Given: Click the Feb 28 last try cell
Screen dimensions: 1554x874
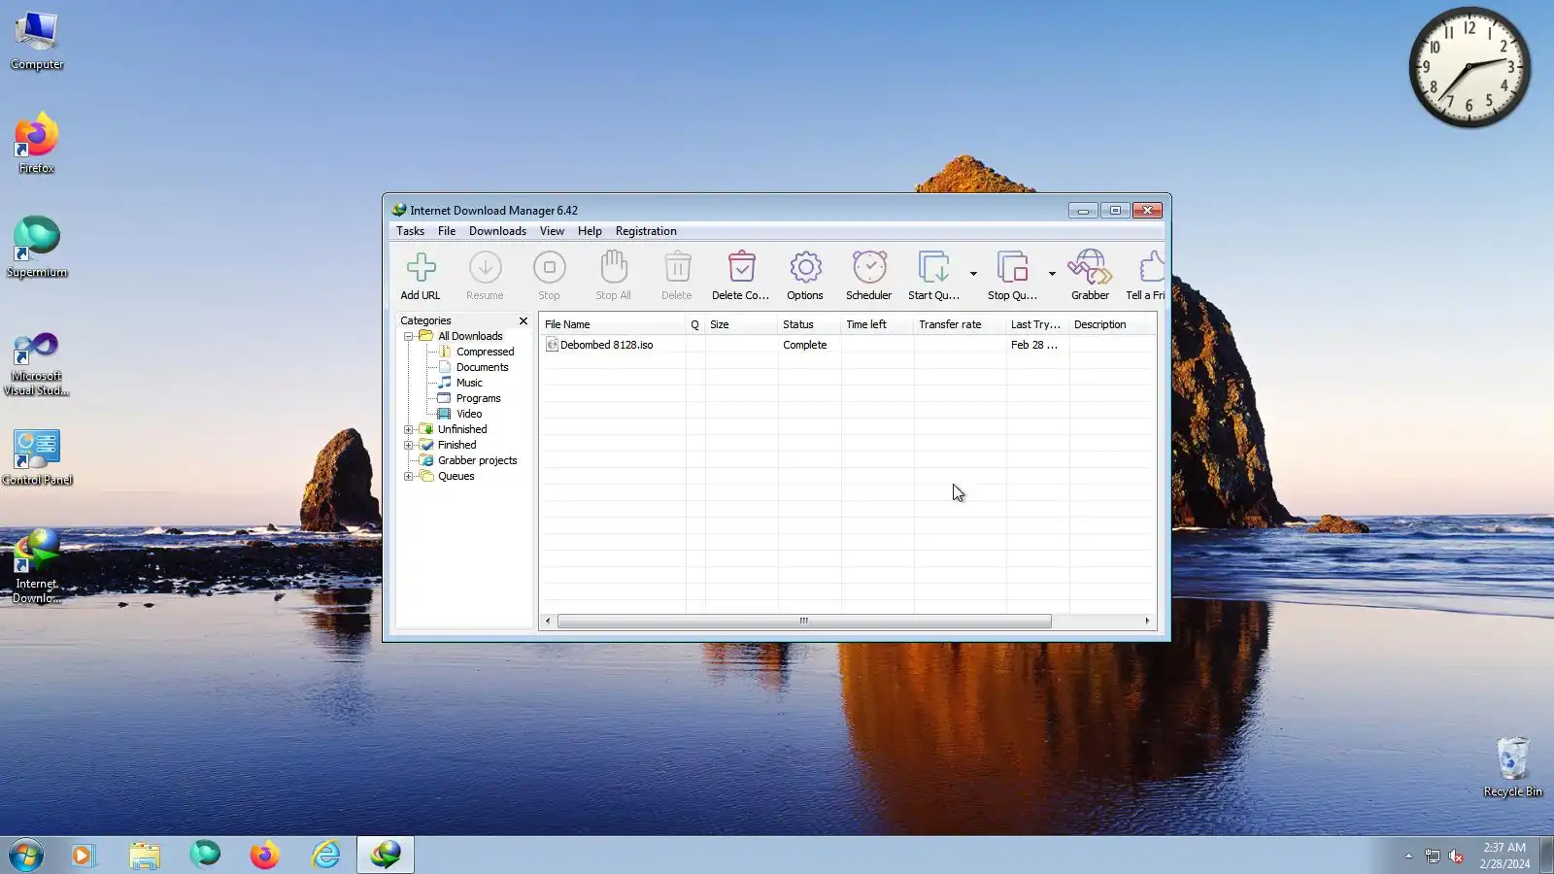Looking at the screenshot, I should [1033, 345].
